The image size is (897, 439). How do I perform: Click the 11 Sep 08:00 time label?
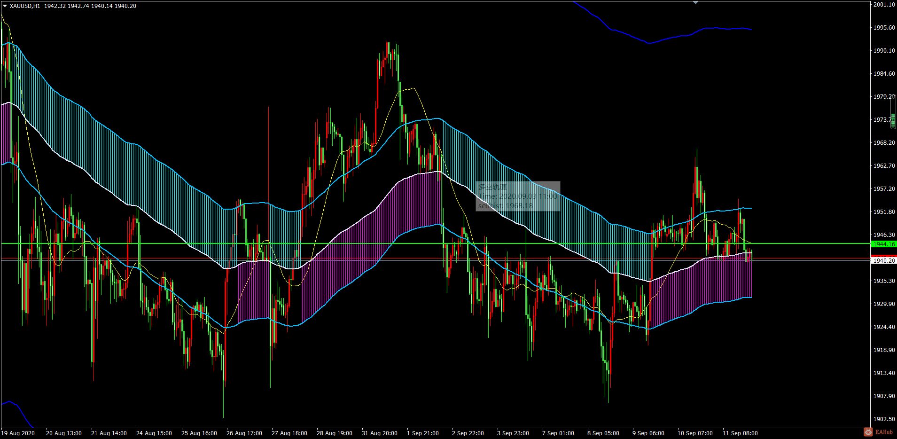pos(740,433)
